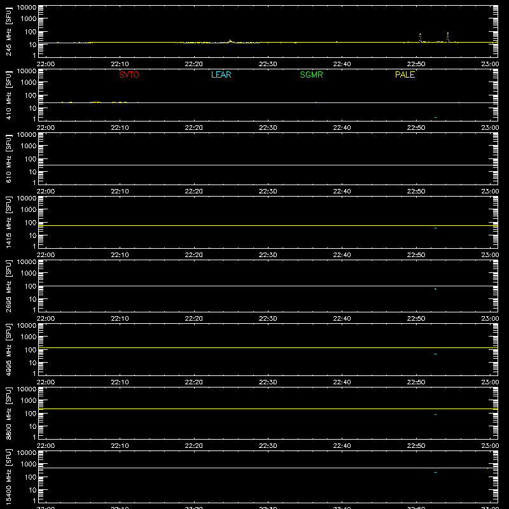Click the cyan LEAR data point in 4995 MHz panel

tap(435, 354)
